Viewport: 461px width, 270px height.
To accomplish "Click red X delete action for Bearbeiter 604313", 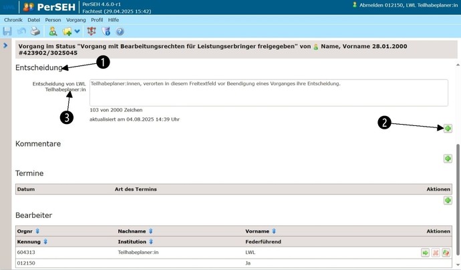I will click(436, 253).
